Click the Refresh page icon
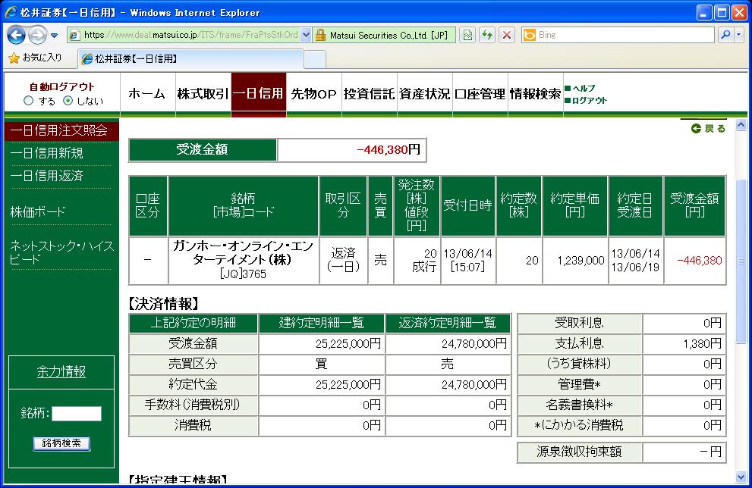 486,35
